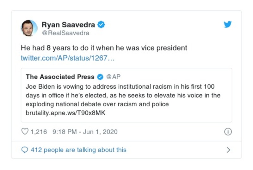Click the heart like icon

coord(25,132)
